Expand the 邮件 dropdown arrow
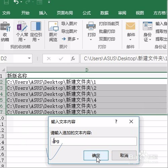The image size is (168, 168). coord(130,40)
